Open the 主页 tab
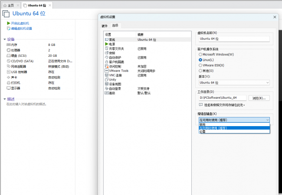This screenshot has height=195, width=282. (11, 6)
